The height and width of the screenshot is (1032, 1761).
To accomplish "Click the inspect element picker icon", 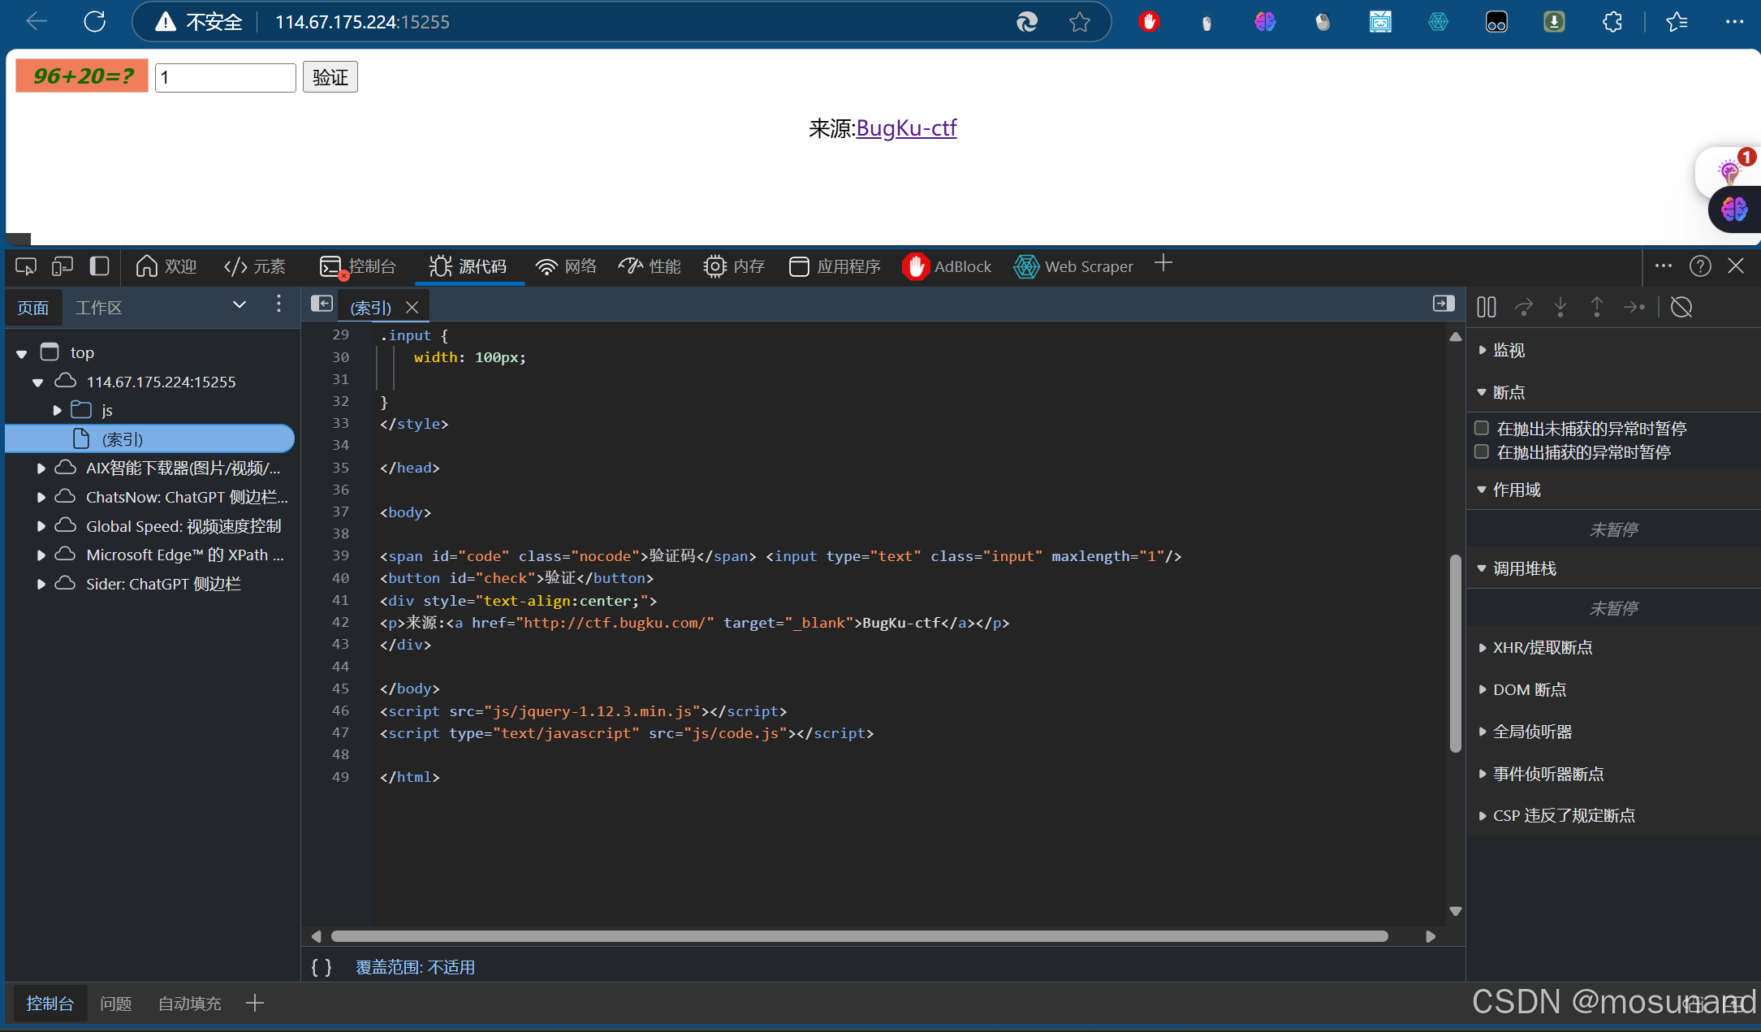I will pyautogui.click(x=26, y=266).
